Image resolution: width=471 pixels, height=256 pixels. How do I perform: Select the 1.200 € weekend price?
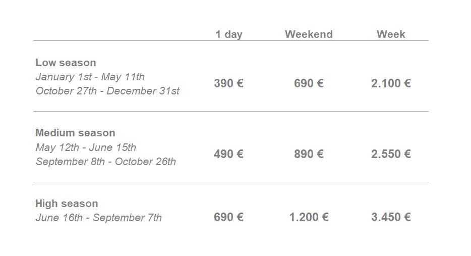[x=309, y=217]
